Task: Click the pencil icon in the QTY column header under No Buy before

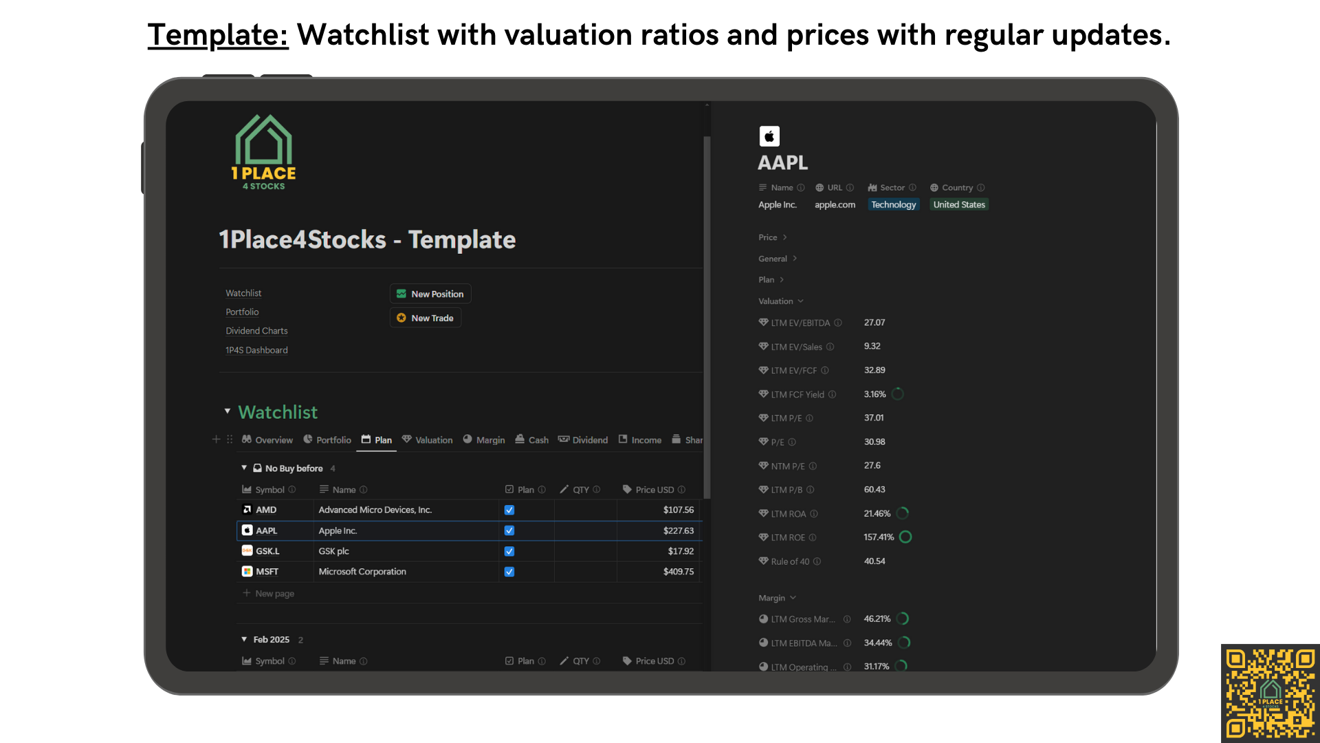Action: 564,489
